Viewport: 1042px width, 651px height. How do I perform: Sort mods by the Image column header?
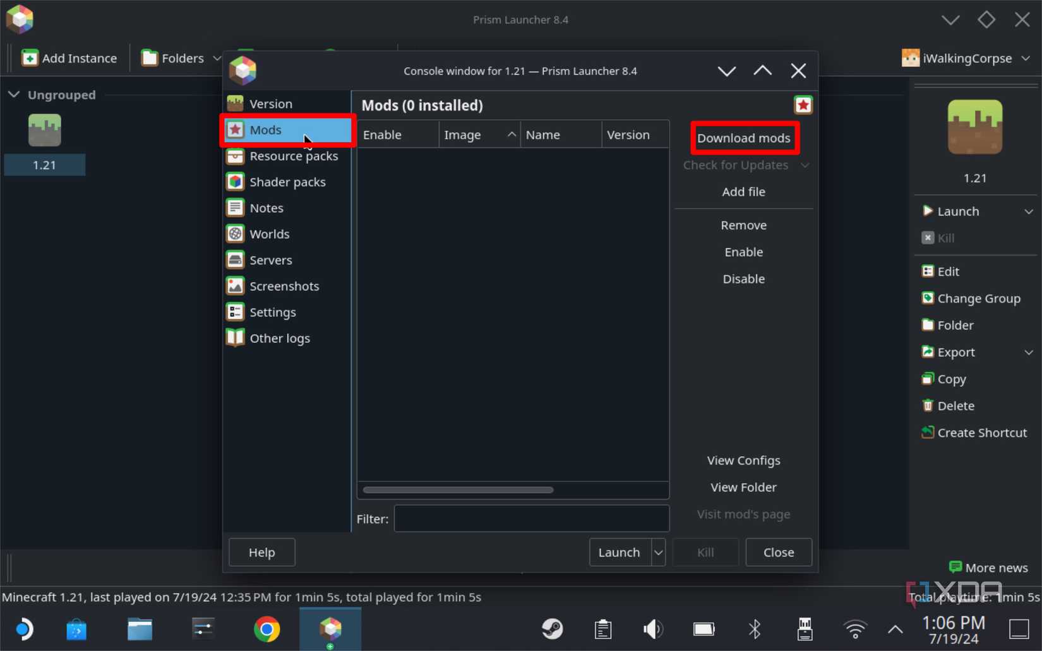coord(479,134)
